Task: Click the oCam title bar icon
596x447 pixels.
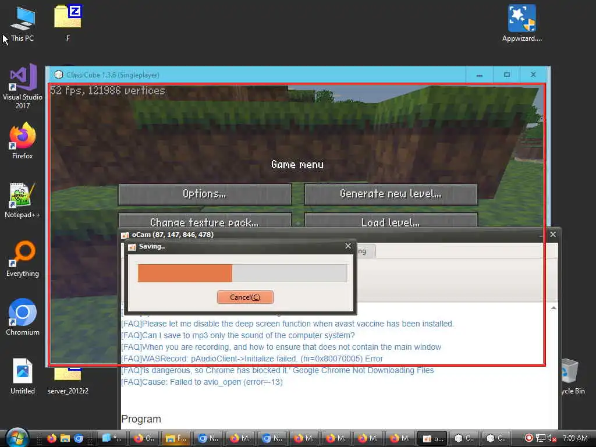Action: point(125,235)
